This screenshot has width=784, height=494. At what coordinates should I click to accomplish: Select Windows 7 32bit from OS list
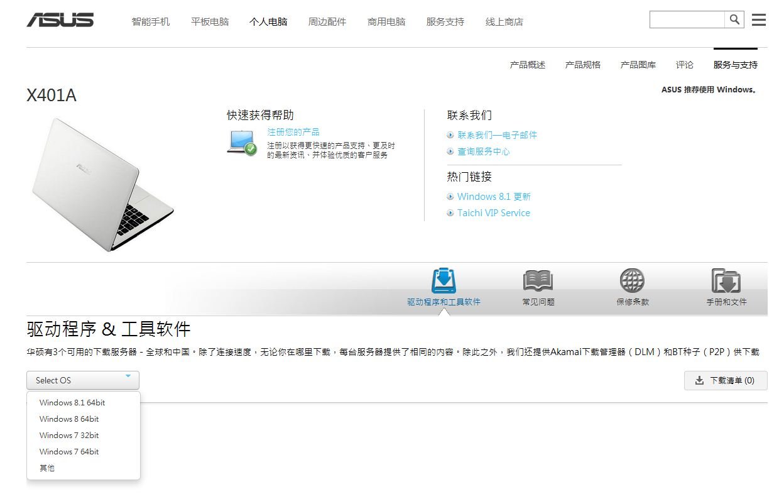[68, 435]
